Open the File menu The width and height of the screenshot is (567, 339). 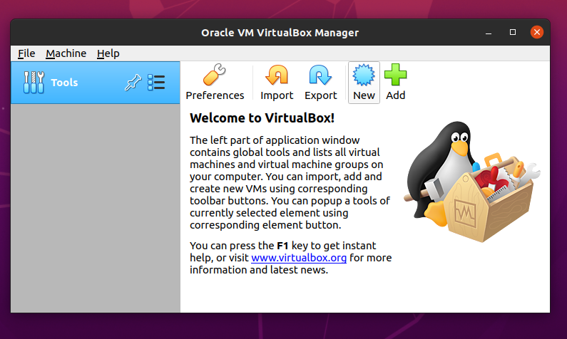pyautogui.click(x=26, y=53)
